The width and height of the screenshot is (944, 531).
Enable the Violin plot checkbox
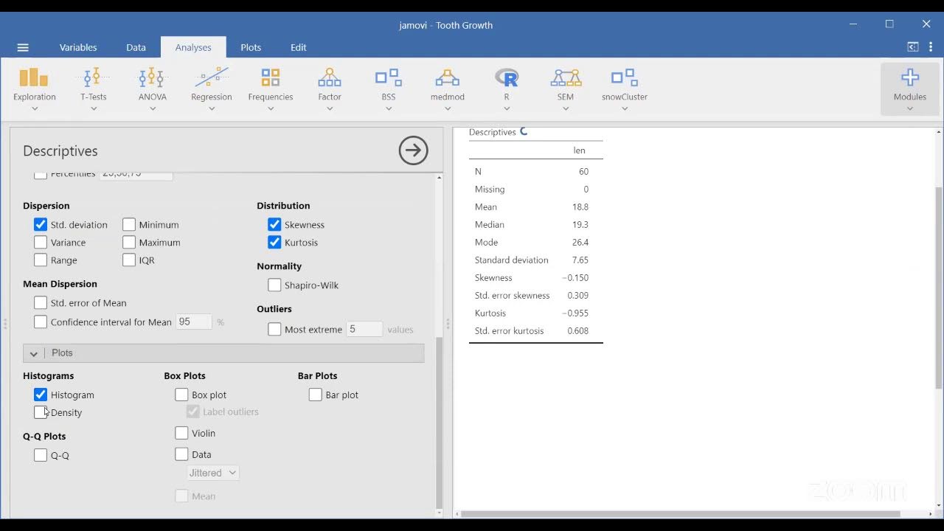(x=181, y=434)
